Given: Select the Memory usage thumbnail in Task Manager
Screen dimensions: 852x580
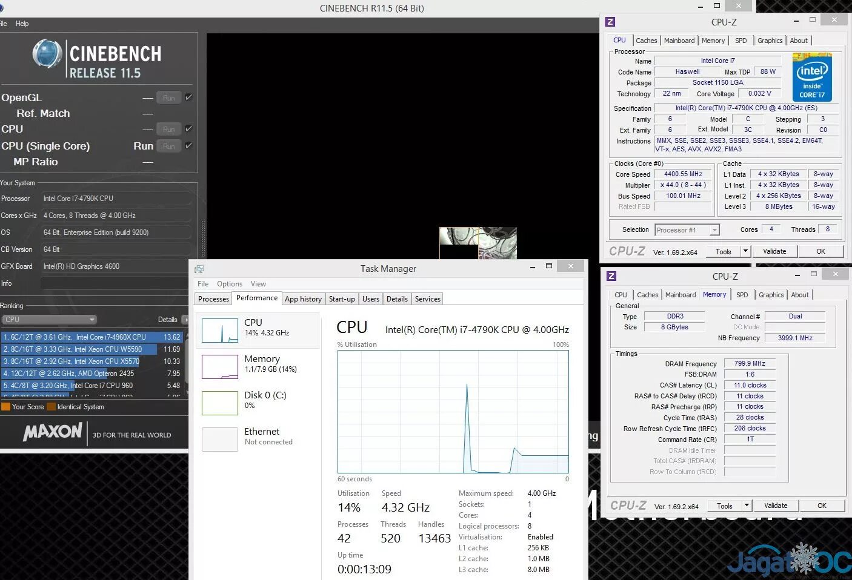Looking at the screenshot, I should pos(219,367).
